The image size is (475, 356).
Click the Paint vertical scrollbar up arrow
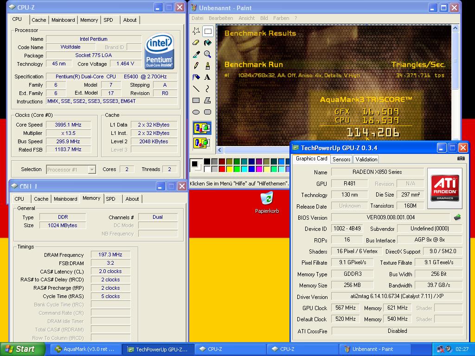(x=455, y=28)
